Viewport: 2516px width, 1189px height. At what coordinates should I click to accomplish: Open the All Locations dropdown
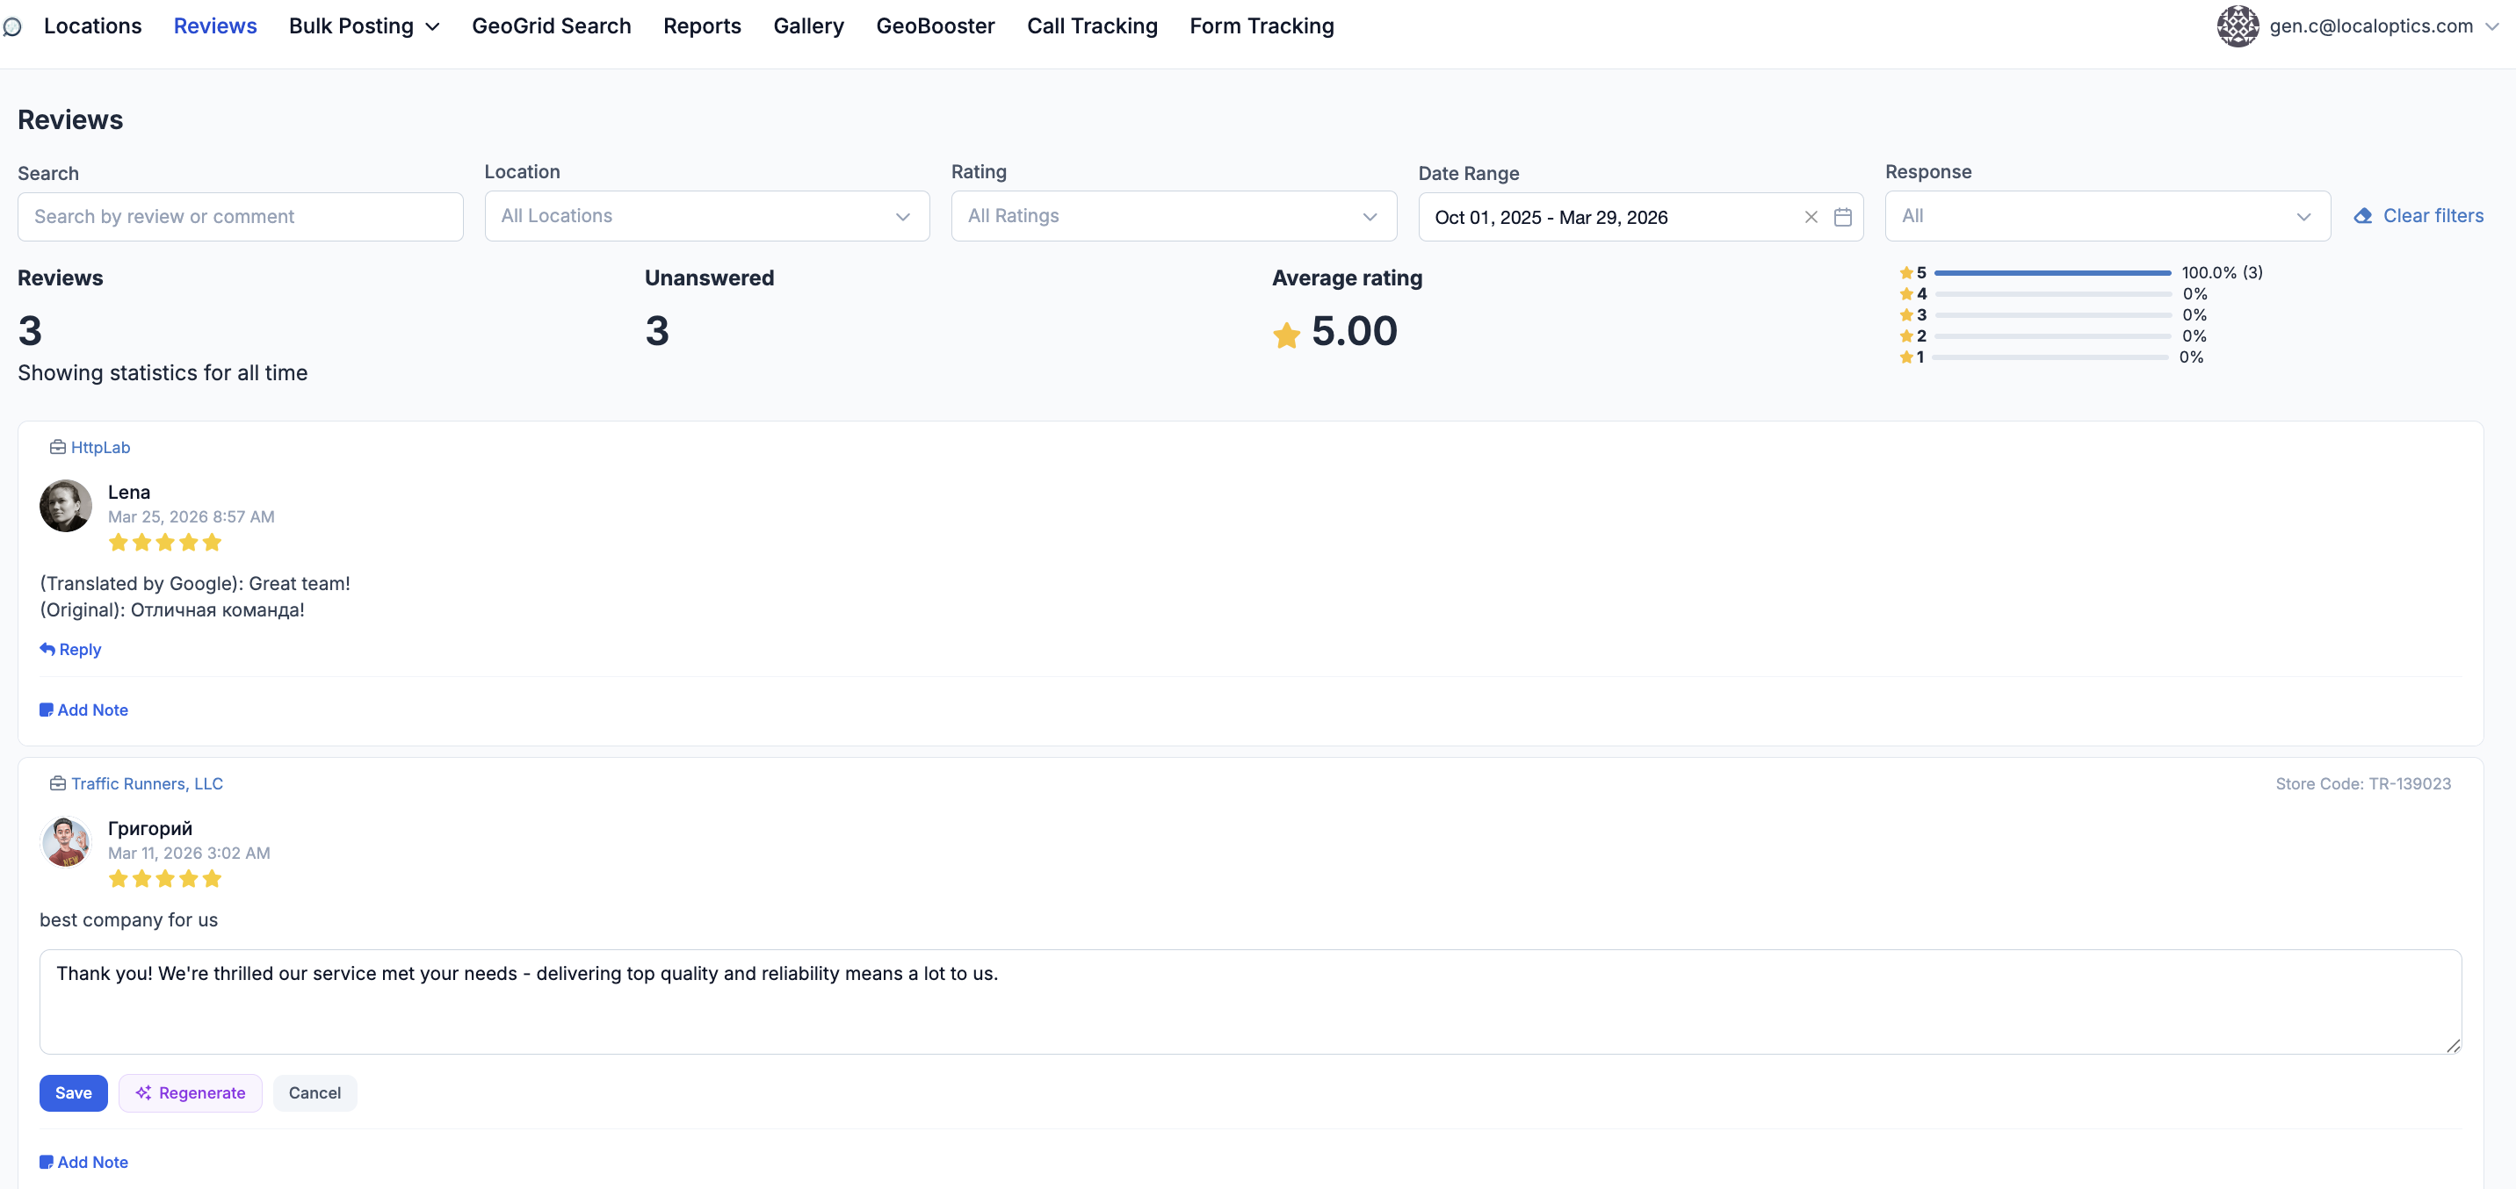click(706, 216)
